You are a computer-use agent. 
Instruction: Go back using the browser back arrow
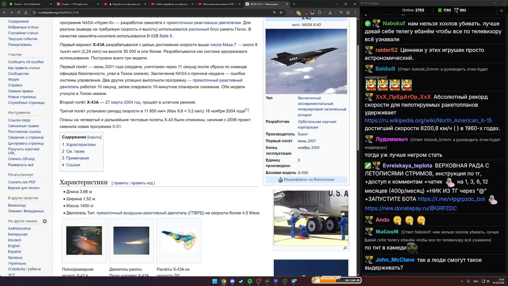(4, 12)
